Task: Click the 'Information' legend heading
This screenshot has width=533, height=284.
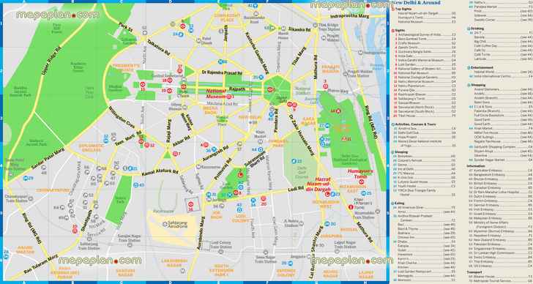Action: (476, 166)
